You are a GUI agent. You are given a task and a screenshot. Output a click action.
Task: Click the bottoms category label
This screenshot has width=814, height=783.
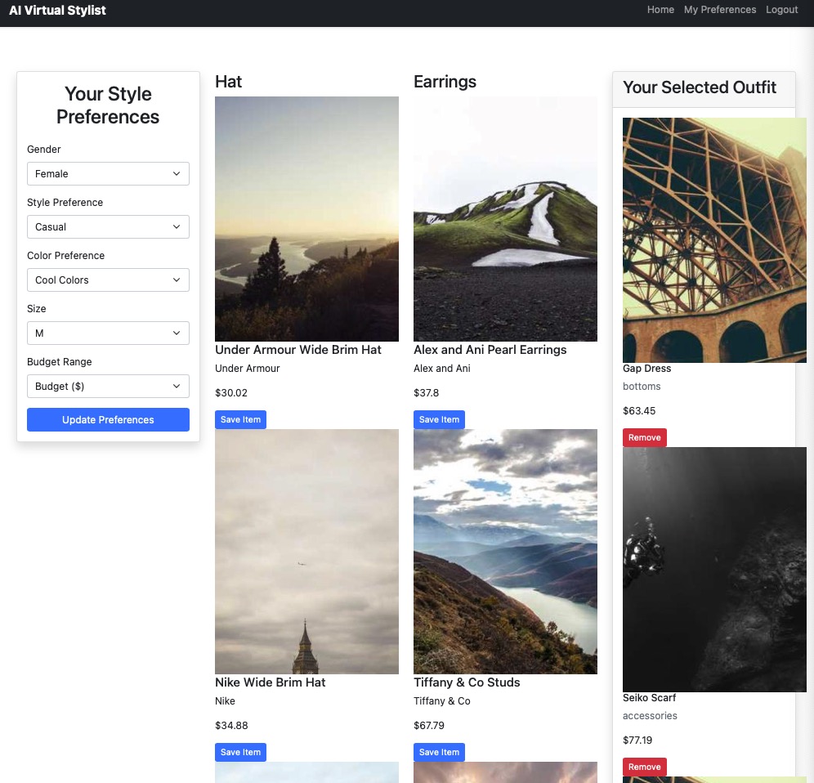pos(642,387)
